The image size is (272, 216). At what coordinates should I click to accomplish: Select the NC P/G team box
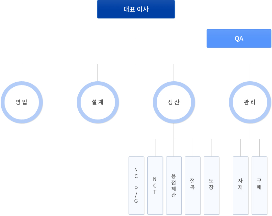click(x=136, y=185)
